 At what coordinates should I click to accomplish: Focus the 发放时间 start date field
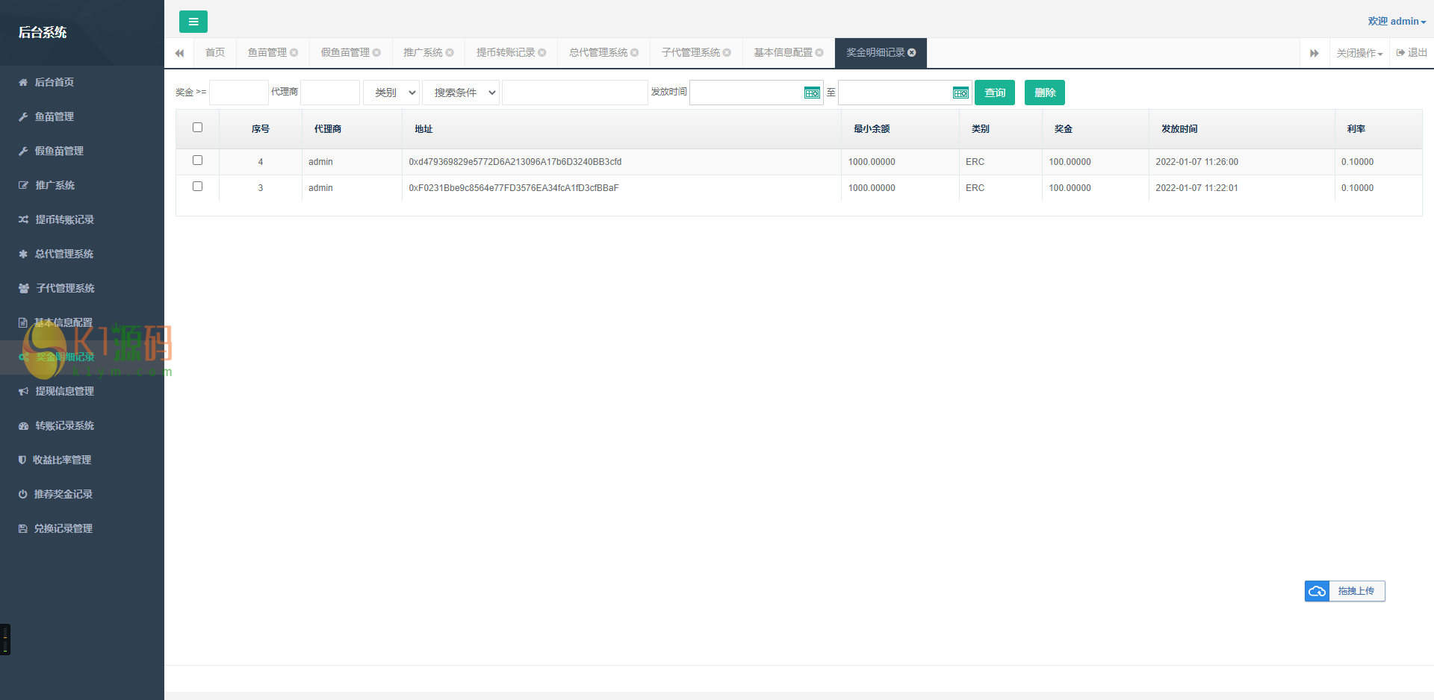(x=756, y=93)
